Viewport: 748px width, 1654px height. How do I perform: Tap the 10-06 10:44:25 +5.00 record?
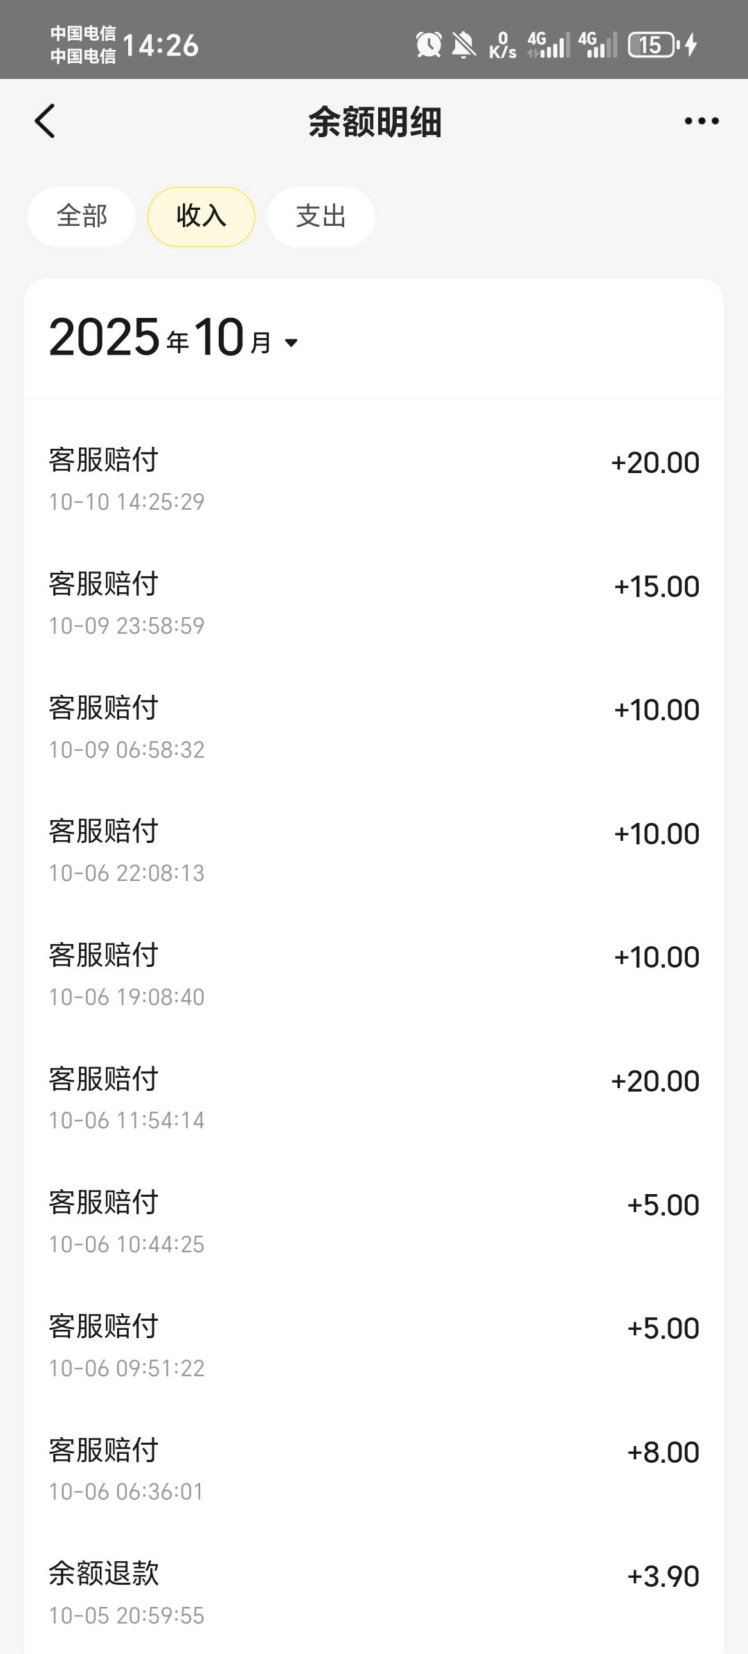click(x=374, y=1222)
